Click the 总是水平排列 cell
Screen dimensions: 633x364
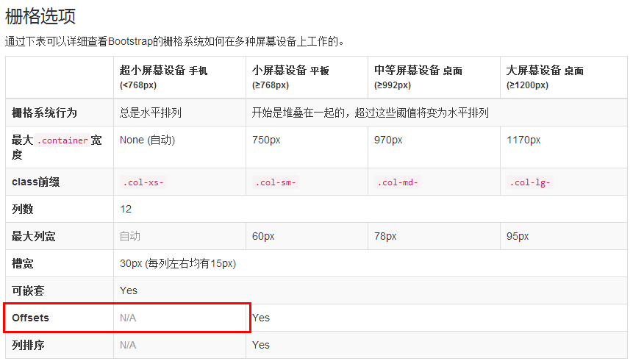pos(151,113)
